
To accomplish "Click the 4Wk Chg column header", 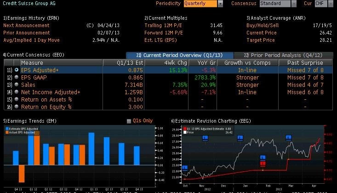I will (166, 63).
